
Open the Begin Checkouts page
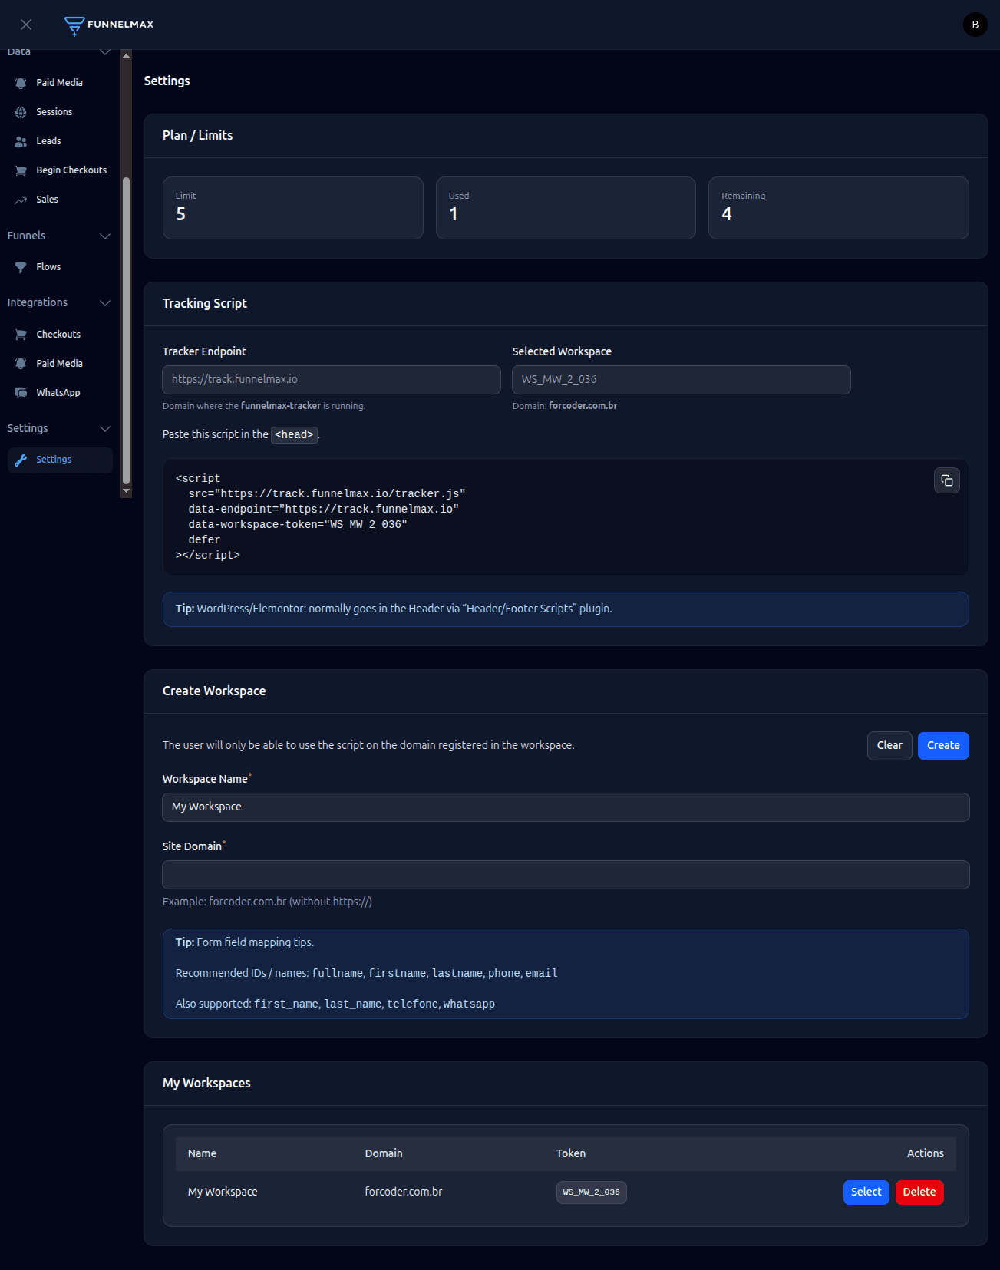click(60, 170)
